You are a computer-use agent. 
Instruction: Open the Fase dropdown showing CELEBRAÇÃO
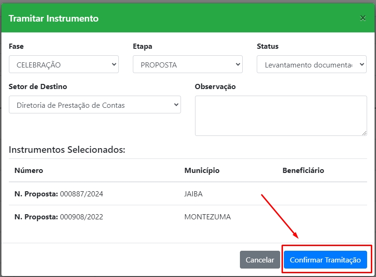64,65
